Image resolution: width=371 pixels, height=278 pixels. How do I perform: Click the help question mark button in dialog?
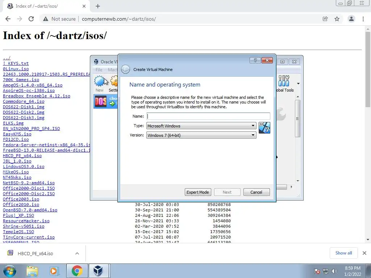255,60
